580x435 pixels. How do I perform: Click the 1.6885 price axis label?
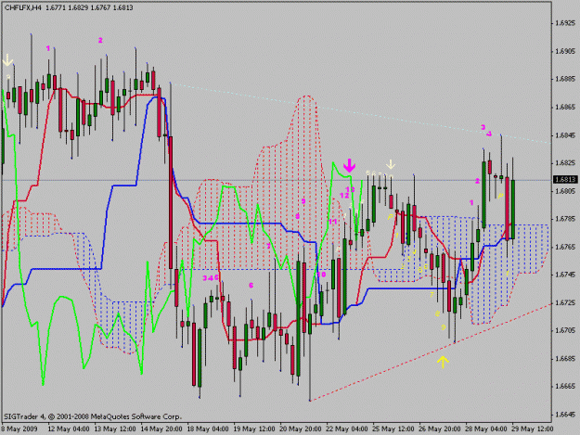[565, 79]
